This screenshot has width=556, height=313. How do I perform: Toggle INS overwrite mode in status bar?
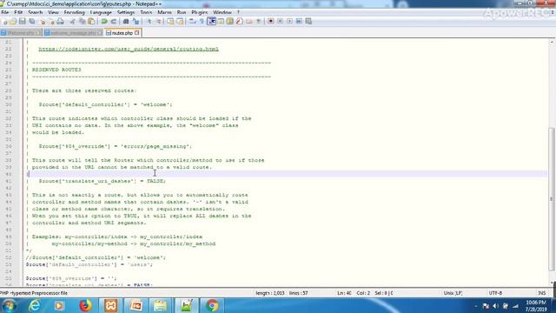[542, 293]
